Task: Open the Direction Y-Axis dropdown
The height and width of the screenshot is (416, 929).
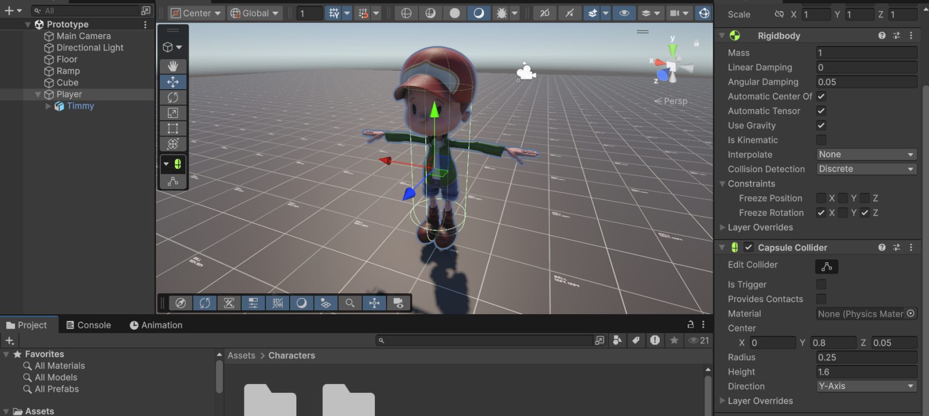Action: coord(867,387)
